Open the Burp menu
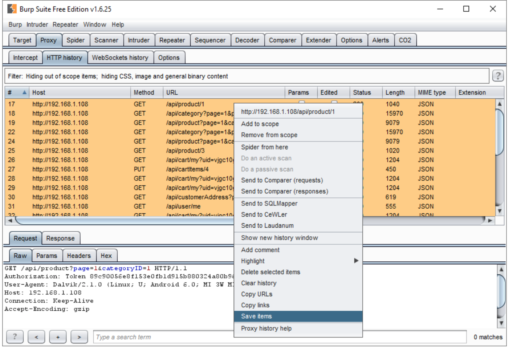Viewport: 509px width, 347px height. pyautogui.click(x=15, y=24)
